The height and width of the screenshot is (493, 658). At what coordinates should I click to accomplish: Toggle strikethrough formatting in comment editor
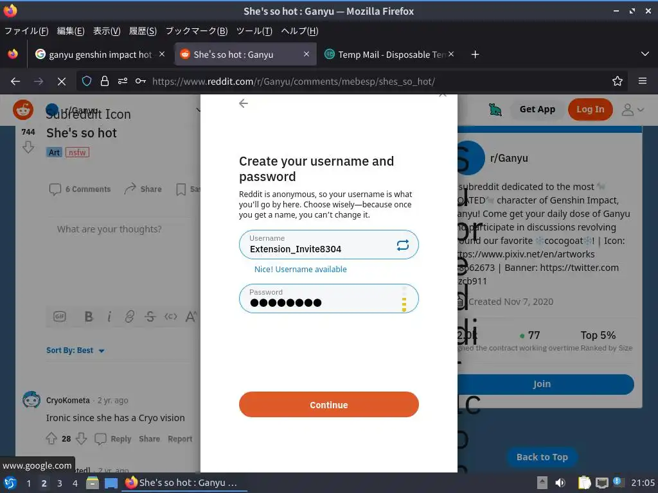click(150, 316)
